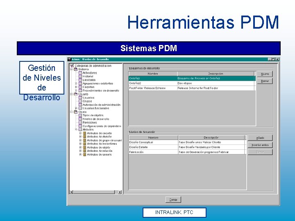Select the Objeto folder icon

[x=76, y=112]
